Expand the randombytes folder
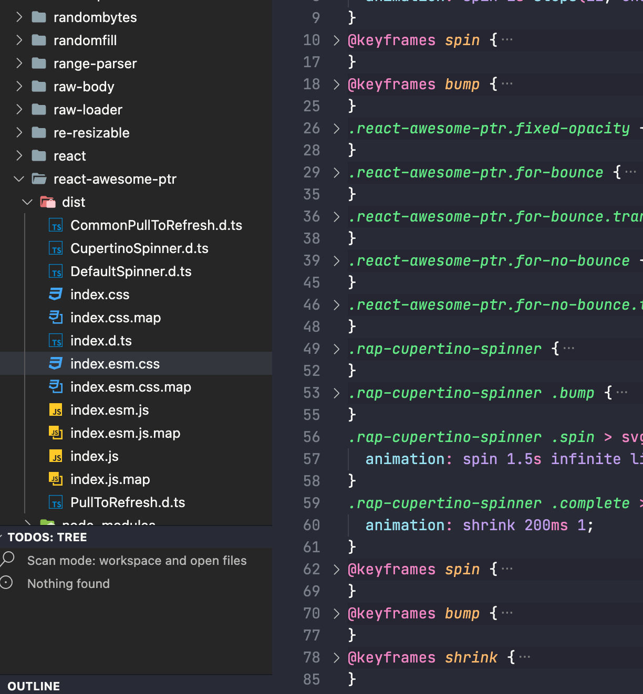 pos(19,17)
